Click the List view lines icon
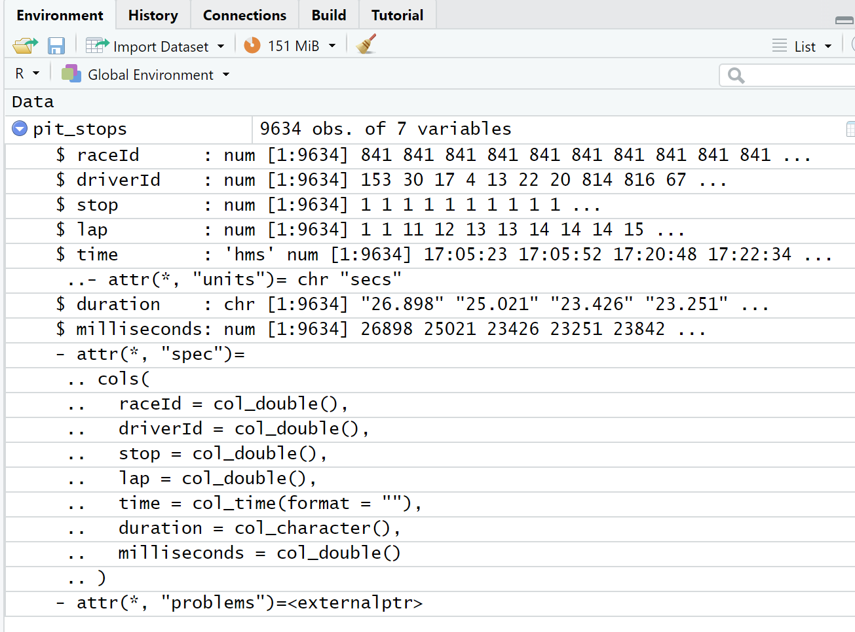This screenshot has width=855, height=632. point(779,46)
